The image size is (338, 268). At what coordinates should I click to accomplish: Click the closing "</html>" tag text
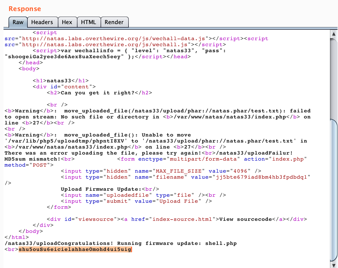point(17,237)
